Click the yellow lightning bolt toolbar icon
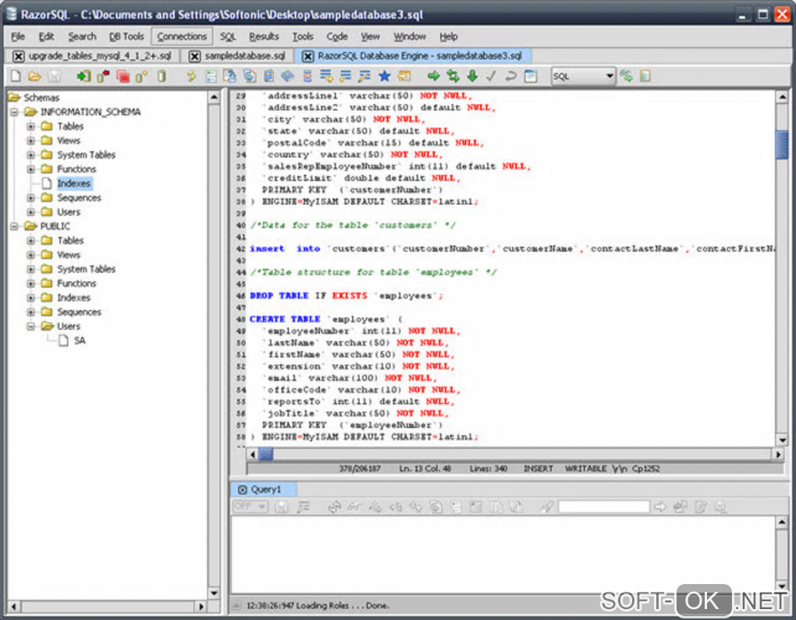The width and height of the screenshot is (796, 620). click(x=191, y=76)
